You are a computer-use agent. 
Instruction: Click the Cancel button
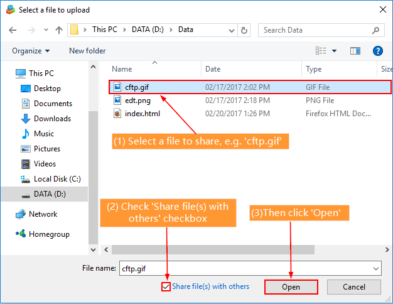click(353, 287)
